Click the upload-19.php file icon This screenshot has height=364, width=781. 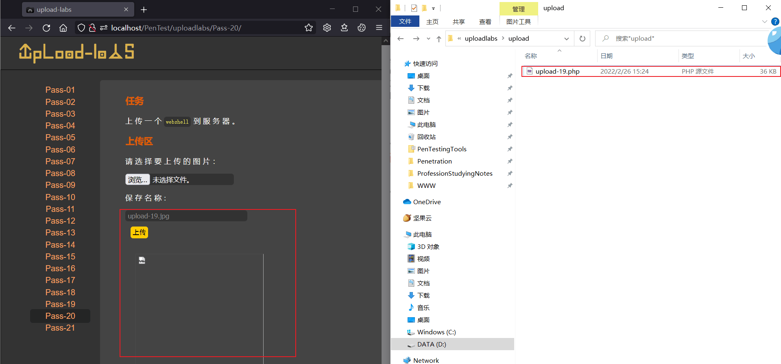coord(529,71)
